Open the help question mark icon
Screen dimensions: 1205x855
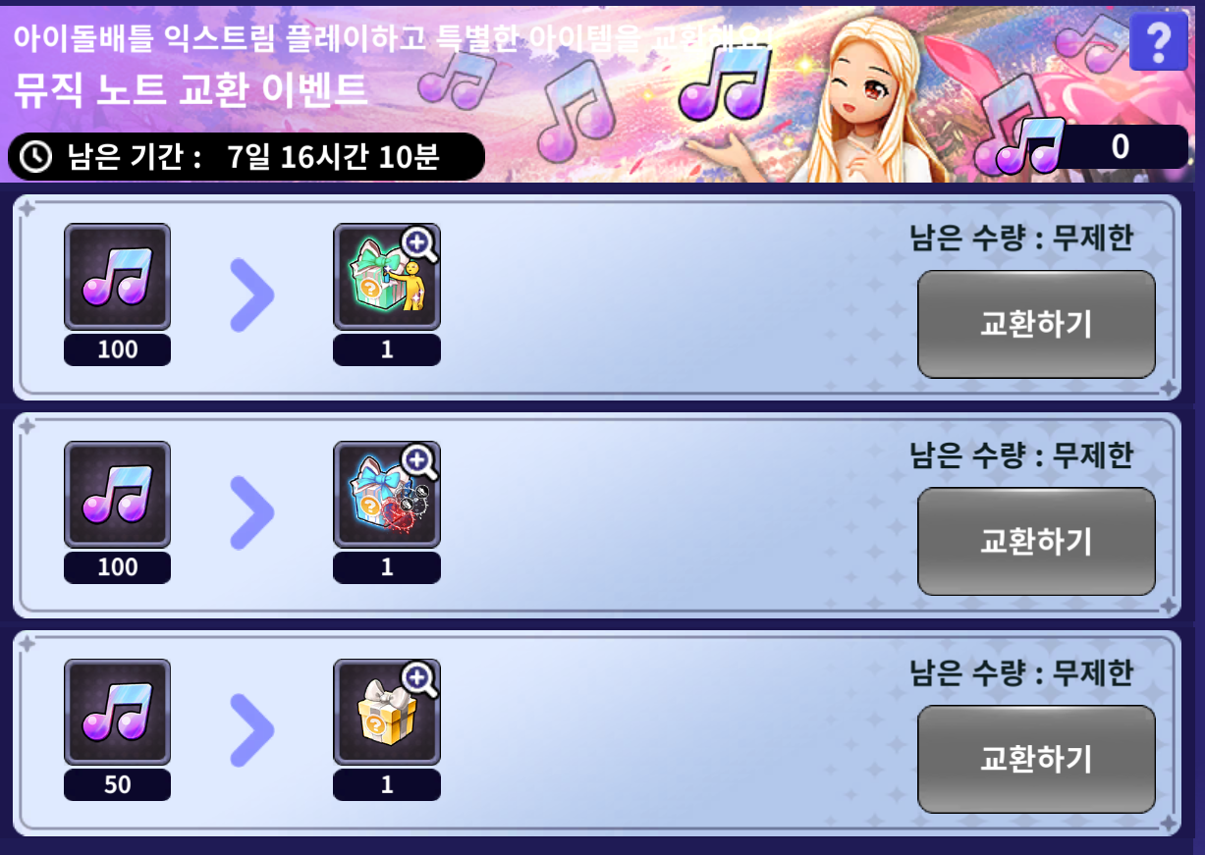1158,41
